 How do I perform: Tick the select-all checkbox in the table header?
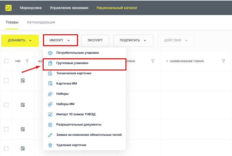pyautogui.click(x=6, y=61)
